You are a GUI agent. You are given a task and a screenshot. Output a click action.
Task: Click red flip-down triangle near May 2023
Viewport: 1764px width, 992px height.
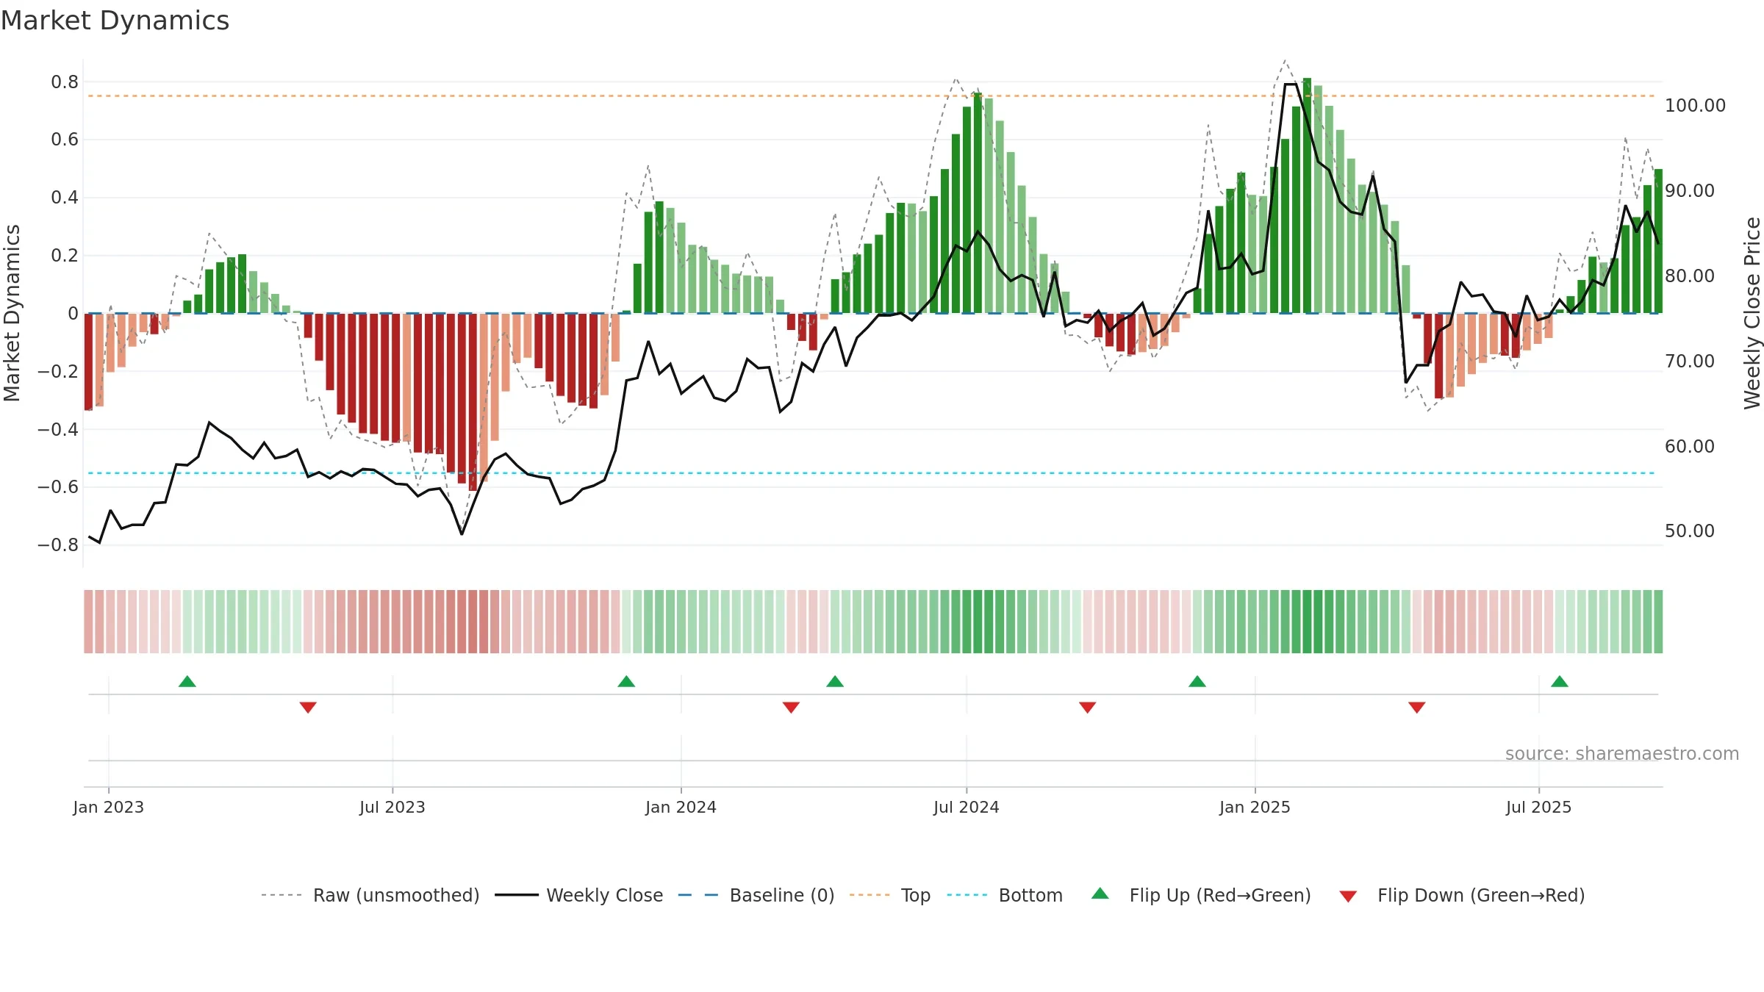click(308, 708)
